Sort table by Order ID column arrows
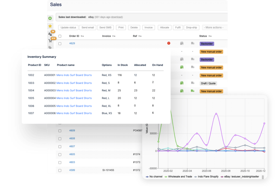Screen dimensions: 278x191 [82, 36]
